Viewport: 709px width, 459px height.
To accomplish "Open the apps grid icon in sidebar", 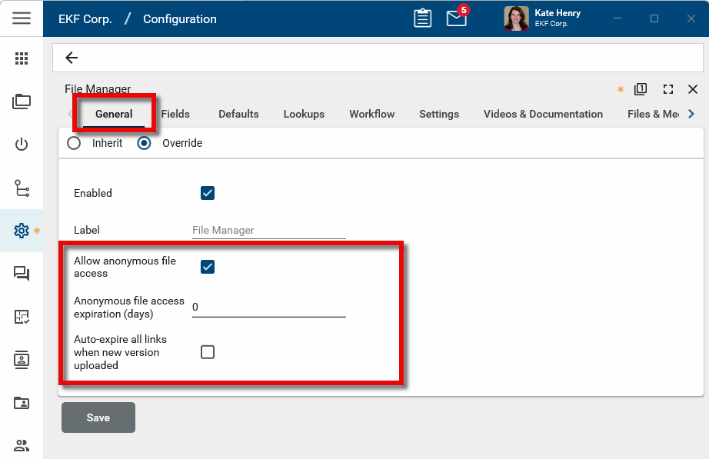I will [22, 58].
